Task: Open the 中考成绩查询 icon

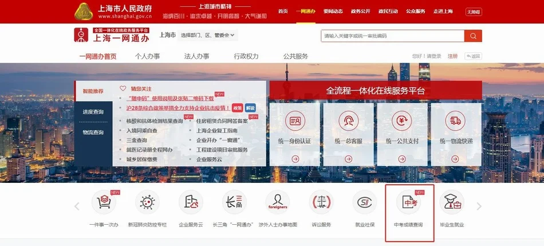Action: click(x=409, y=203)
